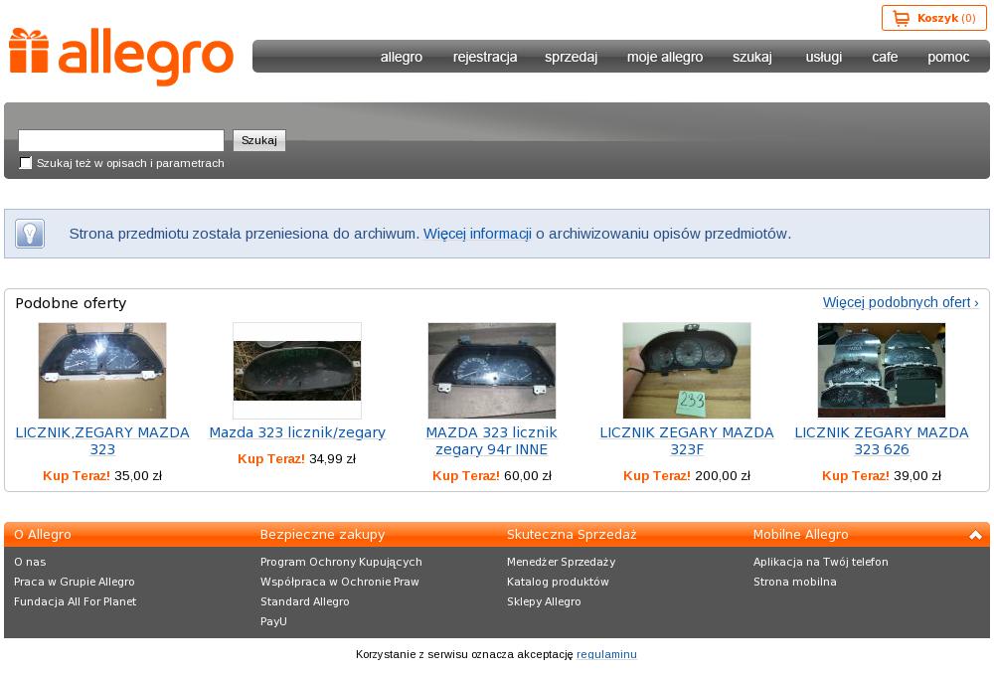Open the allegro menu item
This screenshot has height=674, width=994.
402,57
